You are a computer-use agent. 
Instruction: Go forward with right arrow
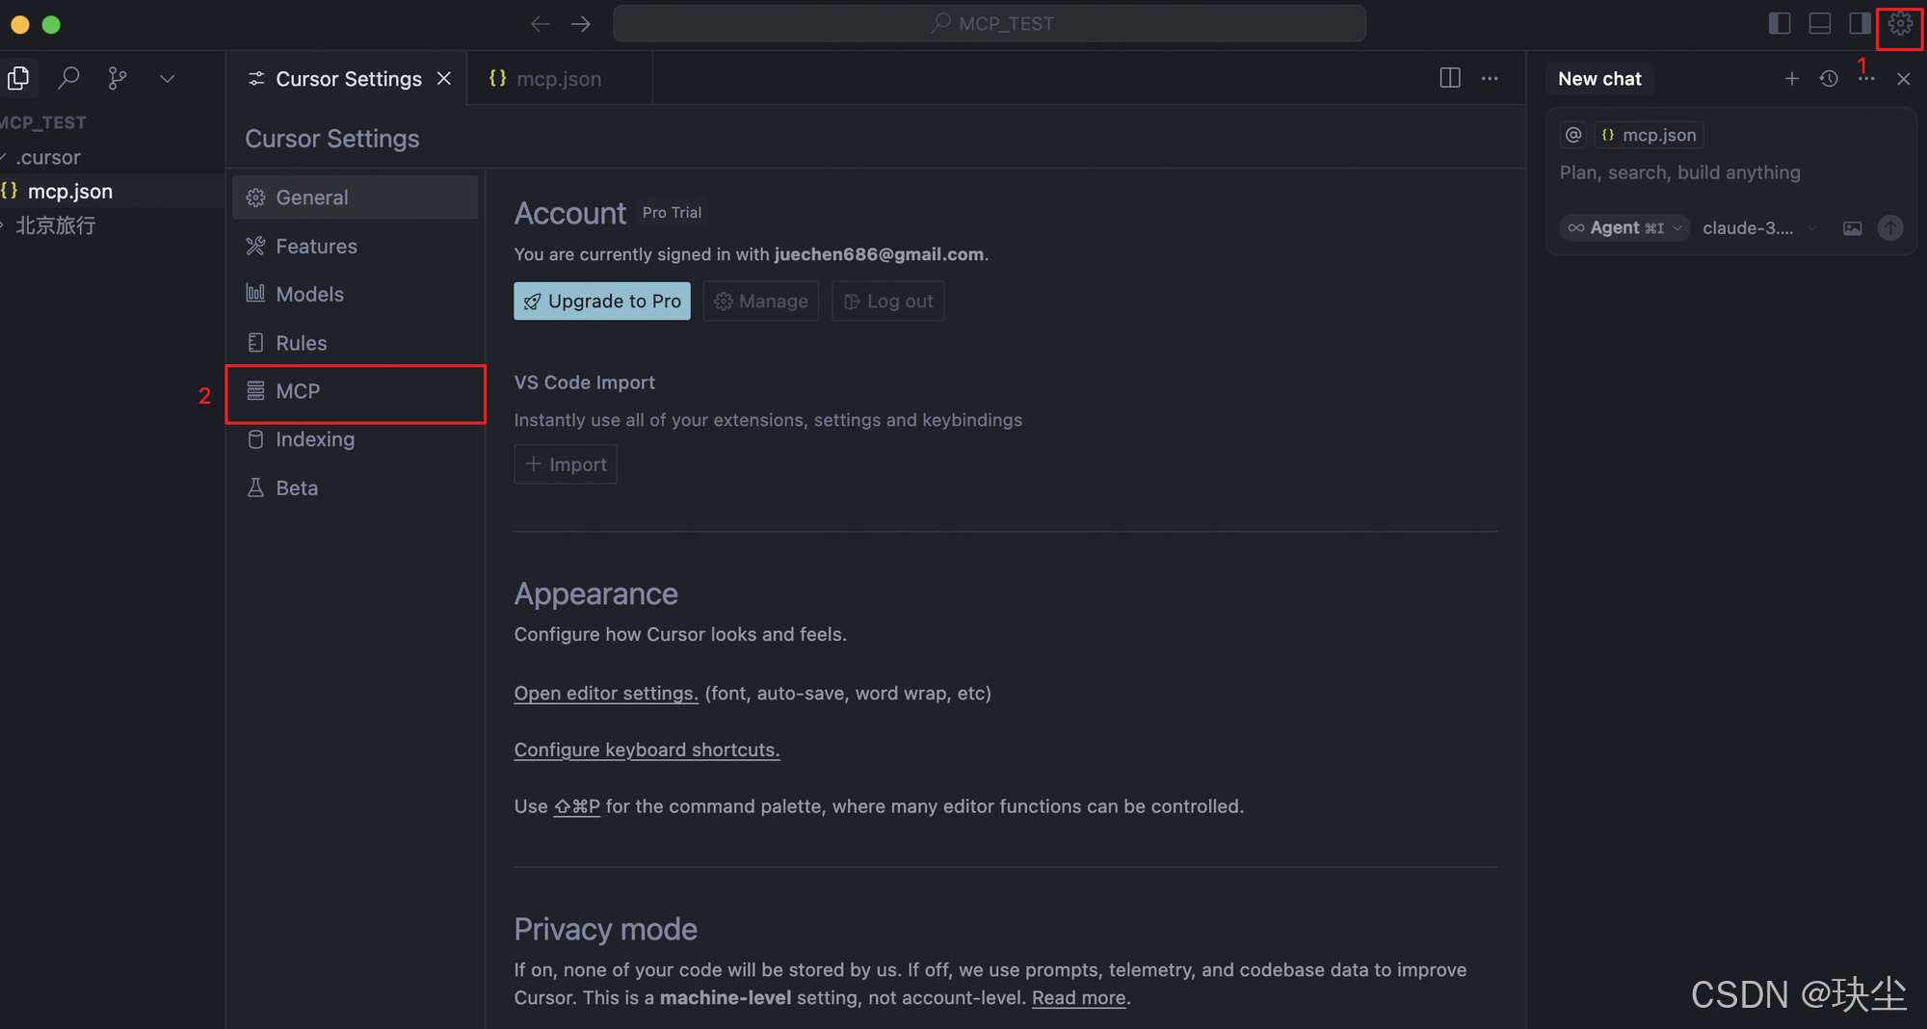point(581,24)
